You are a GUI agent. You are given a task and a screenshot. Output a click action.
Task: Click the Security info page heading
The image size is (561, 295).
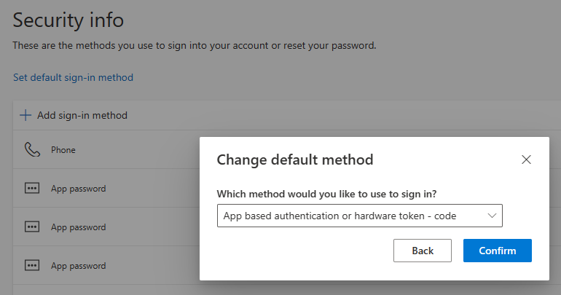click(x=68, y=20)
